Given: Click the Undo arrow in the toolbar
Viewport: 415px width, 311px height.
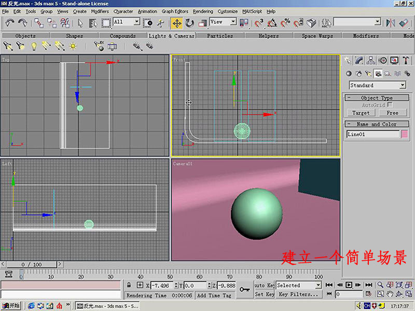Looking at the screenshot, I should tap(10, 23).
